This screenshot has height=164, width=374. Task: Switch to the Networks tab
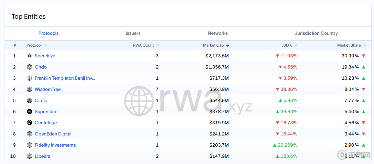pyautogui.click(x=218, y=33)
